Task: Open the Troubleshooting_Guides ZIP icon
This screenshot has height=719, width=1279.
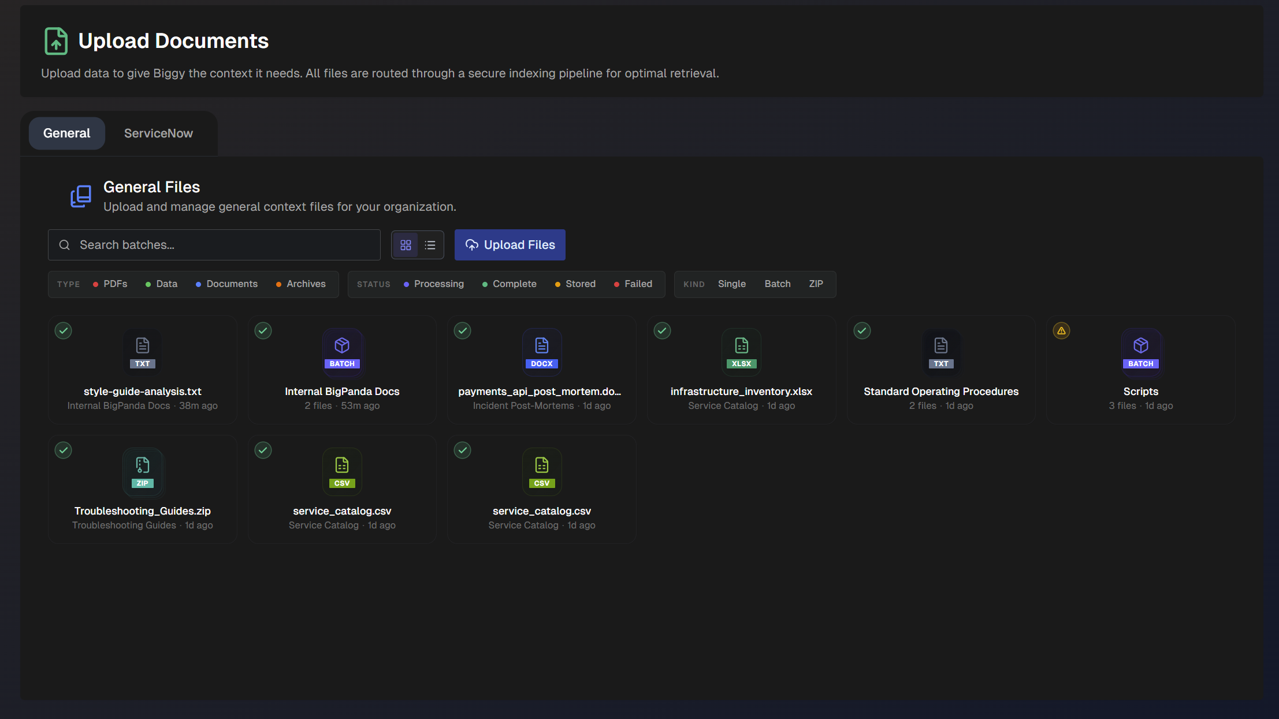Action: pyautogui.click(x=142, y=471)
